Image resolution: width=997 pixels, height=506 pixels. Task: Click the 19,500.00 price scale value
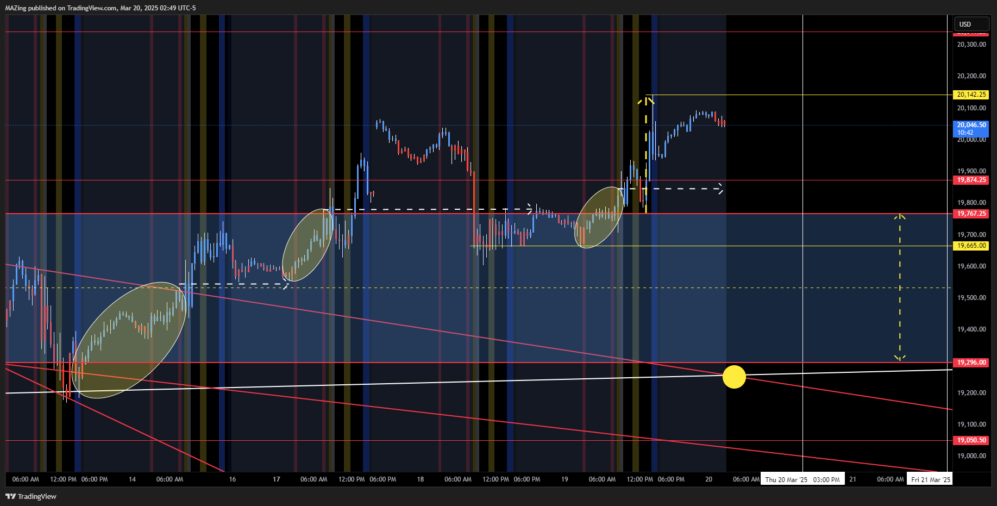(x=971, y=298)
